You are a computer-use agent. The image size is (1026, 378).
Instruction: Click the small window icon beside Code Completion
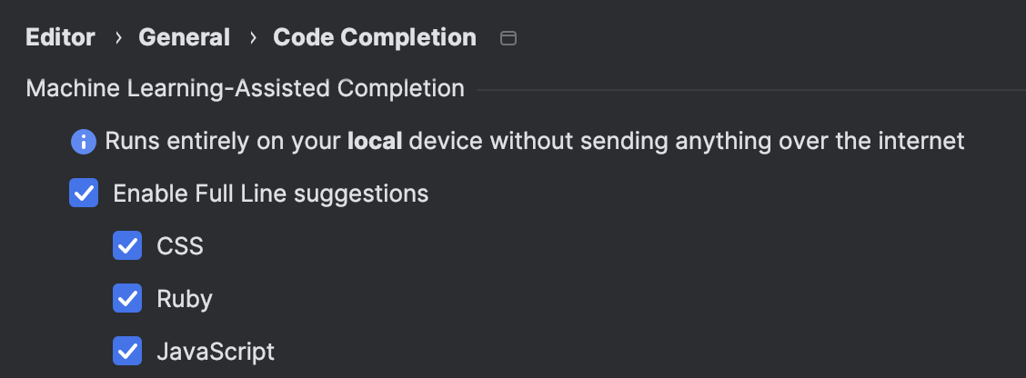tap(509, 38)
